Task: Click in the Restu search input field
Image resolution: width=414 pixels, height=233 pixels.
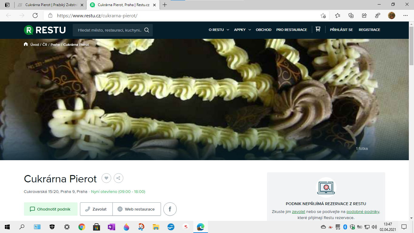Action: coord(109,30)
